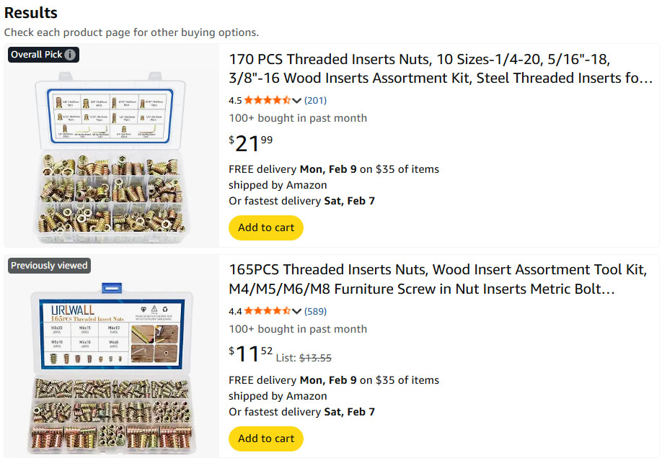Expand rating chevron beside 4.4 stars
The image size is (662, 468).
click(x=296, y=311)
